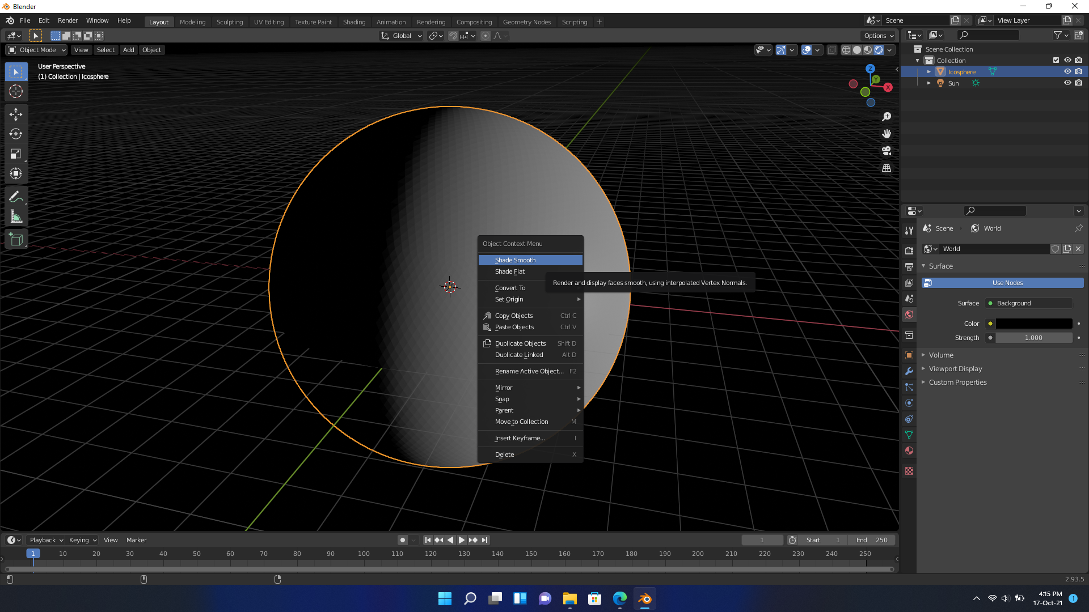Select the Move tool in toolbar
Image resolution: width=1089 pixels, height=612 pixels.
[16, 114]
